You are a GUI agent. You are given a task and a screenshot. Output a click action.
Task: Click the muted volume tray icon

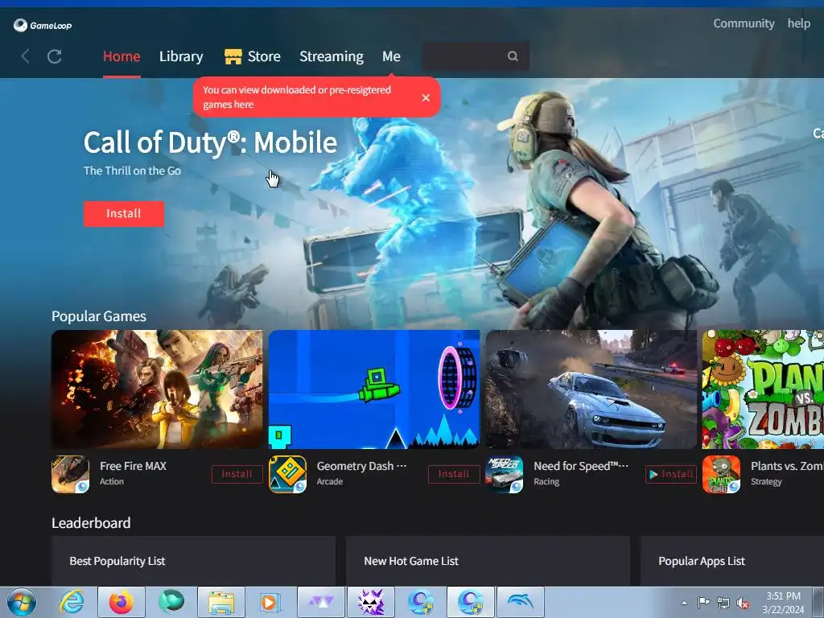click(743, 603)
